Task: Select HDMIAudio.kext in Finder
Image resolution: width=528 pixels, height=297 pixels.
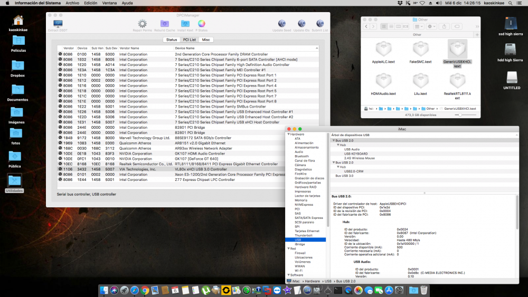Action: (383, 84)
